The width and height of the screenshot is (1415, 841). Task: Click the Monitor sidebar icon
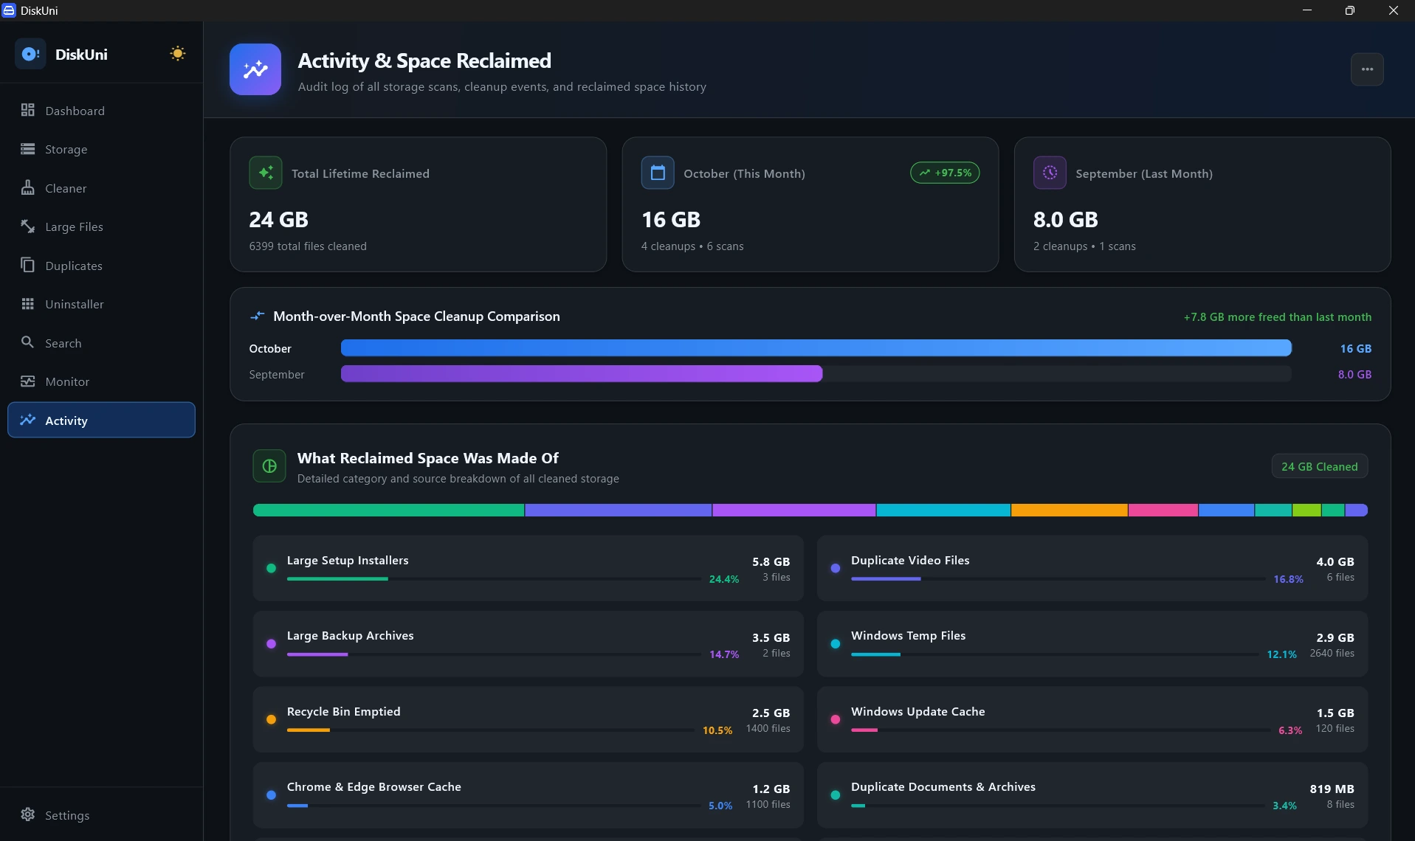[x=28, y=381]
